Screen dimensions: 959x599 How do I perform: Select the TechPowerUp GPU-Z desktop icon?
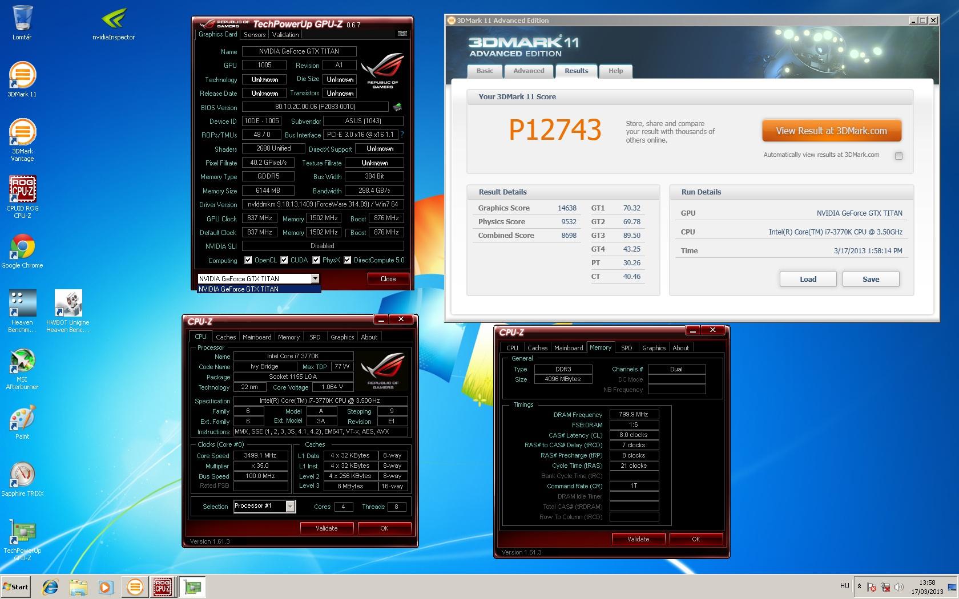coord(22,540)
